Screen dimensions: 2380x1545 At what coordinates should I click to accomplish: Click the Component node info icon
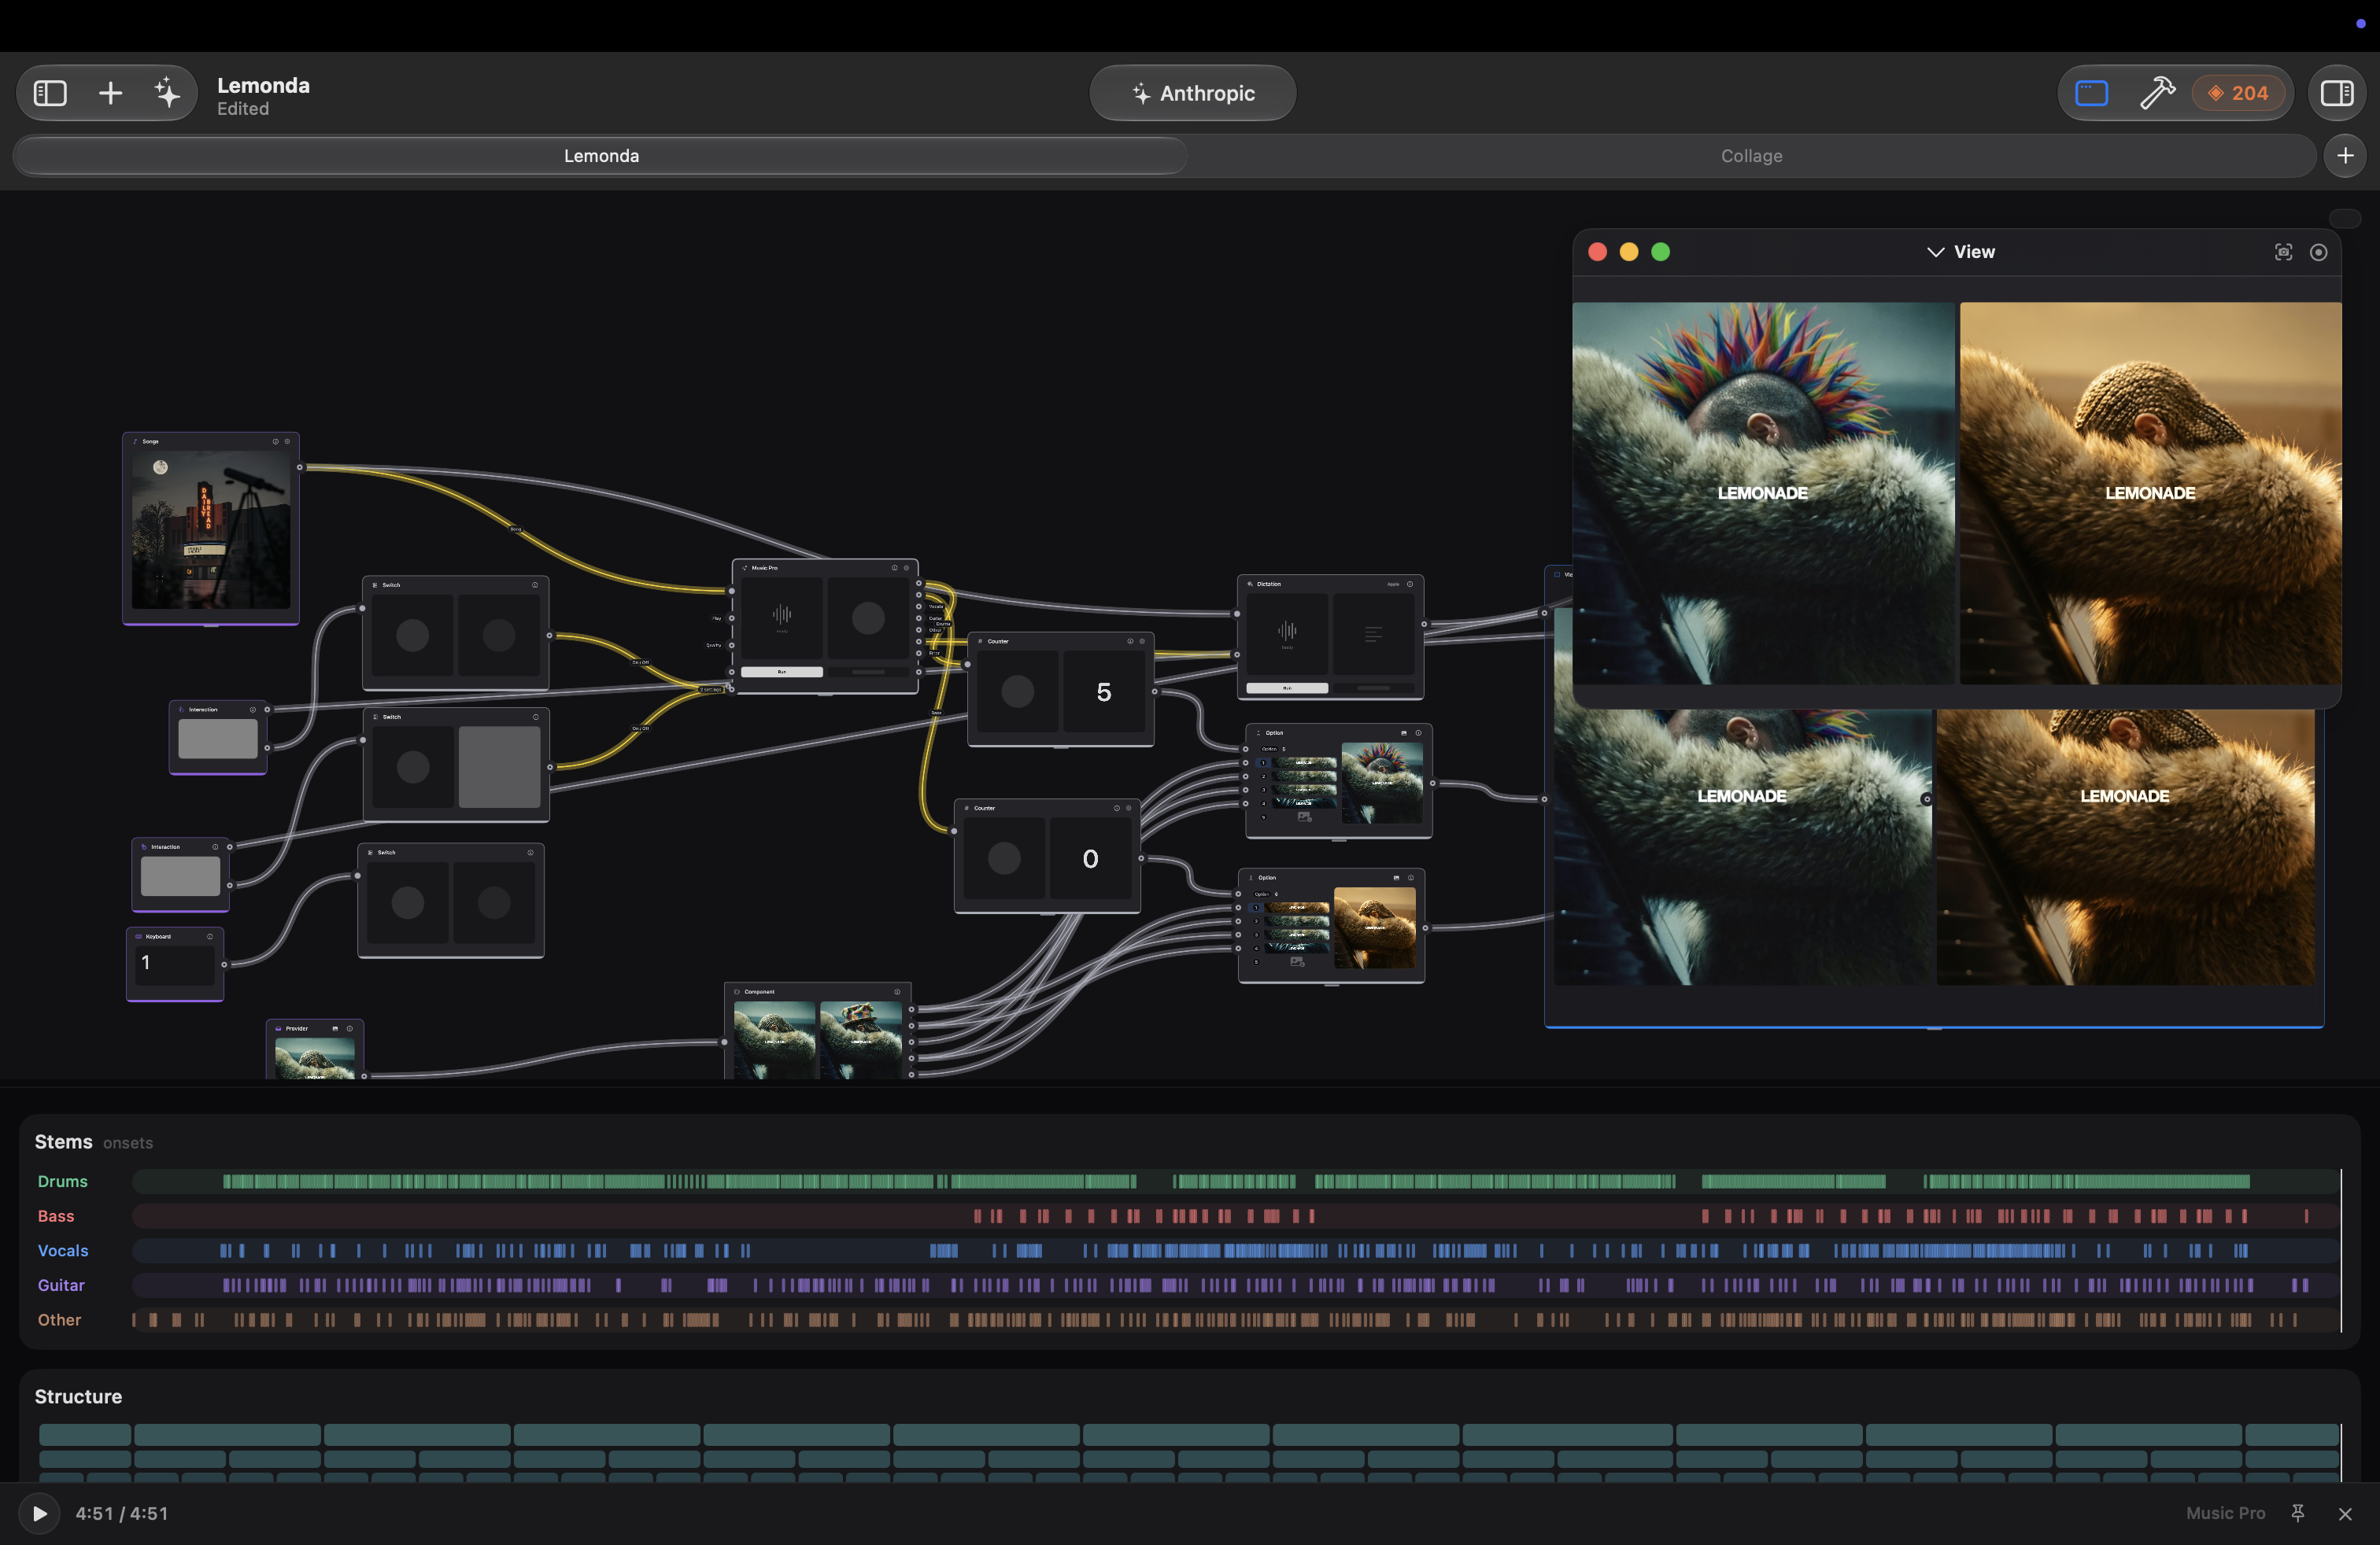click(897, 991)
